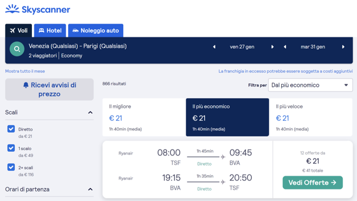Uncheck the Diretto checkbox
The height and width of the screenshot is (201, 357).
point(11,129)
